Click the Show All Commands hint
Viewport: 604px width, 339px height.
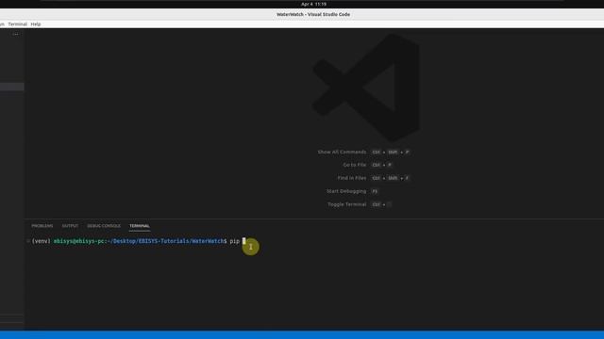tap(342, 153)
